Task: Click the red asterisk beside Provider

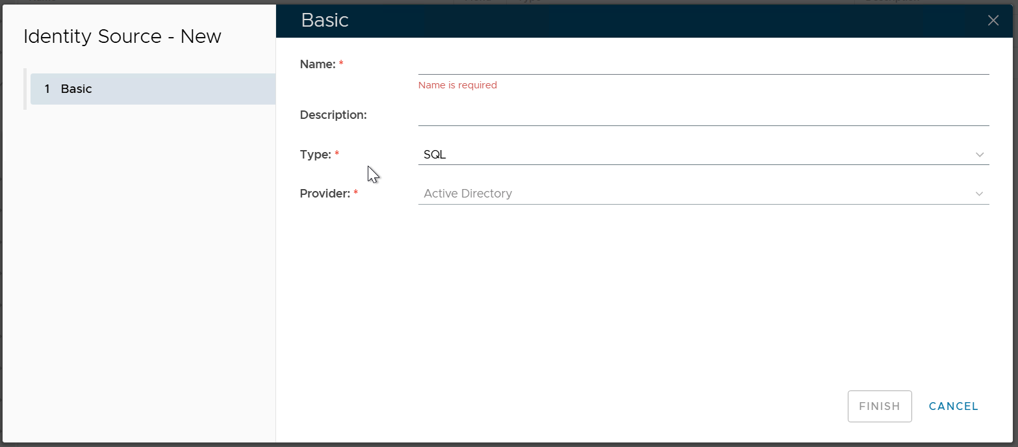Action: pyautogui.click(x=355, y=193)
